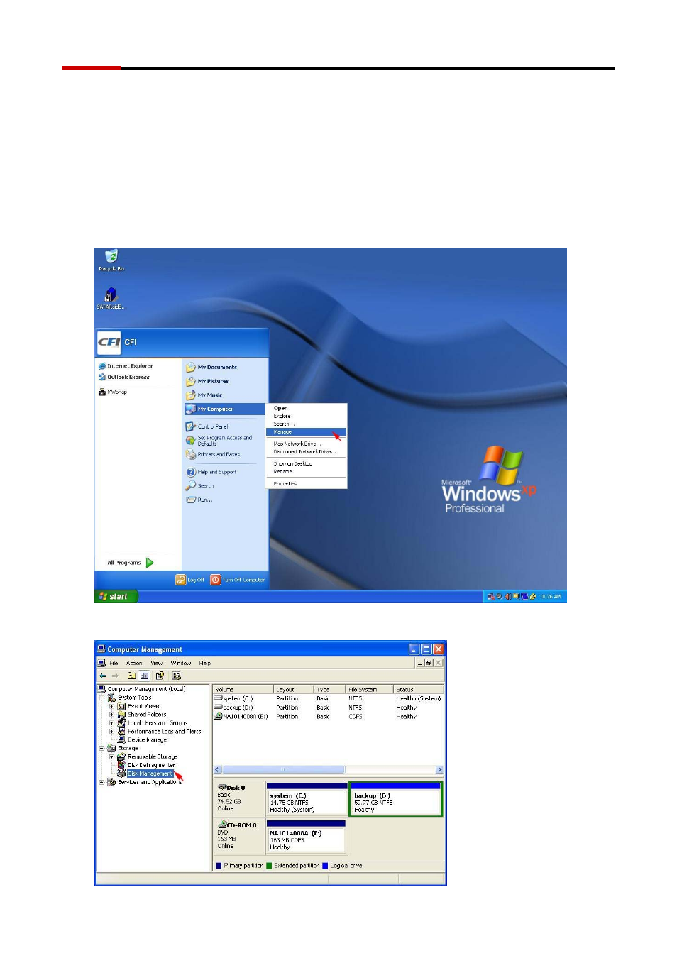
Task: Choose Disconnect Network Drive... in context menu
Action: coord(304,451)
